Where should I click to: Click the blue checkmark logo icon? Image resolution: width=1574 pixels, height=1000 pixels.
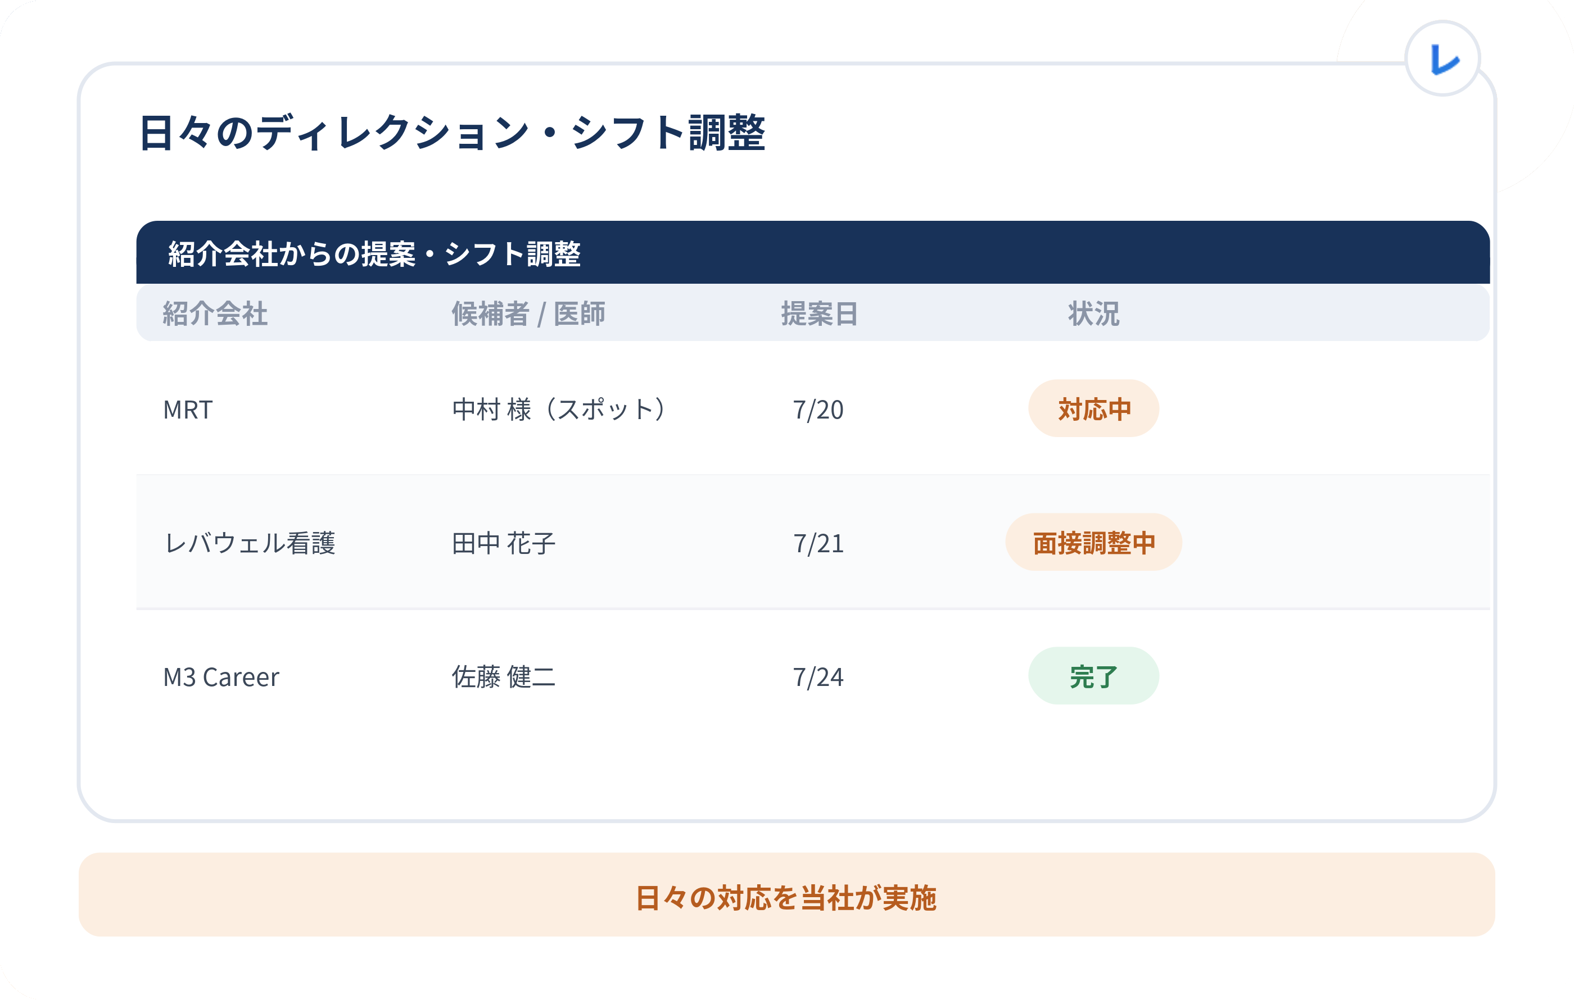[x=1442, y=59]
